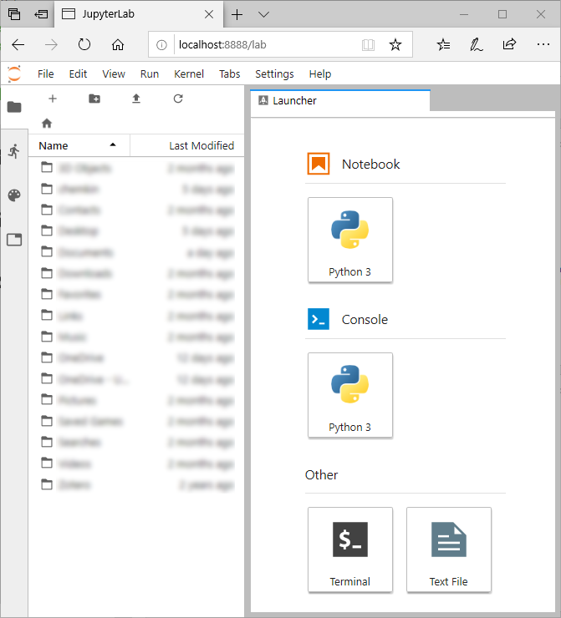Screen dimensions: 561x618
Task: Click the browser back arrow
Action: click(x=18, y=45)
